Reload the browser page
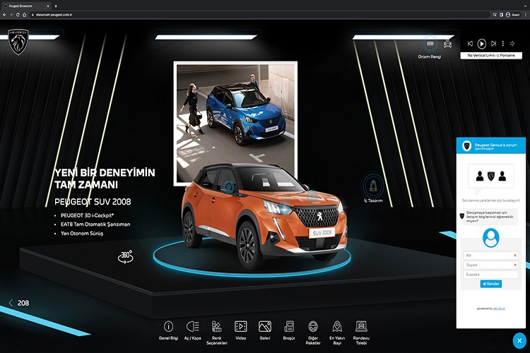The image size is (530, 353). (18, 15)
